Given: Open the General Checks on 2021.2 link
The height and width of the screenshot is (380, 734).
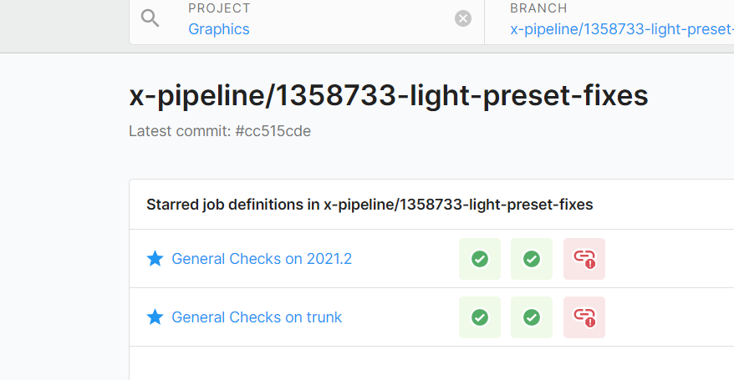Looking at the screenshot, I should [x=262, y=259].
